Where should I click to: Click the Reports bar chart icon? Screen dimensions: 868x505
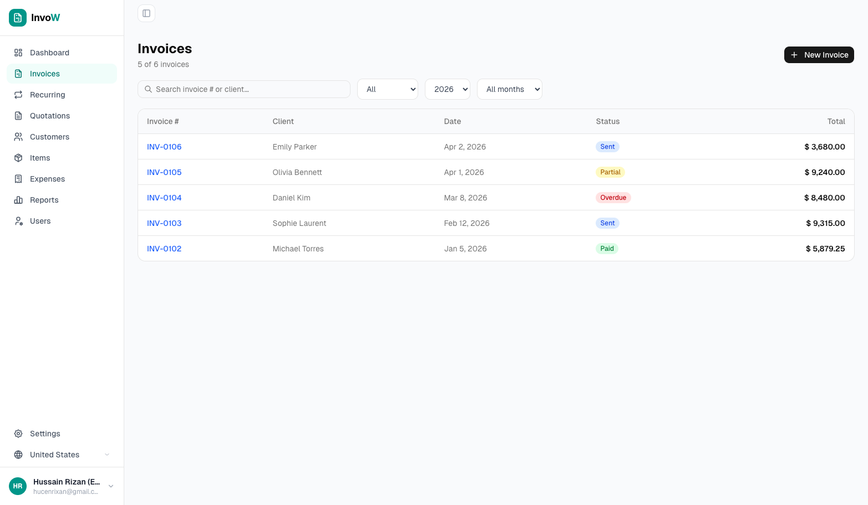[18, 200]
